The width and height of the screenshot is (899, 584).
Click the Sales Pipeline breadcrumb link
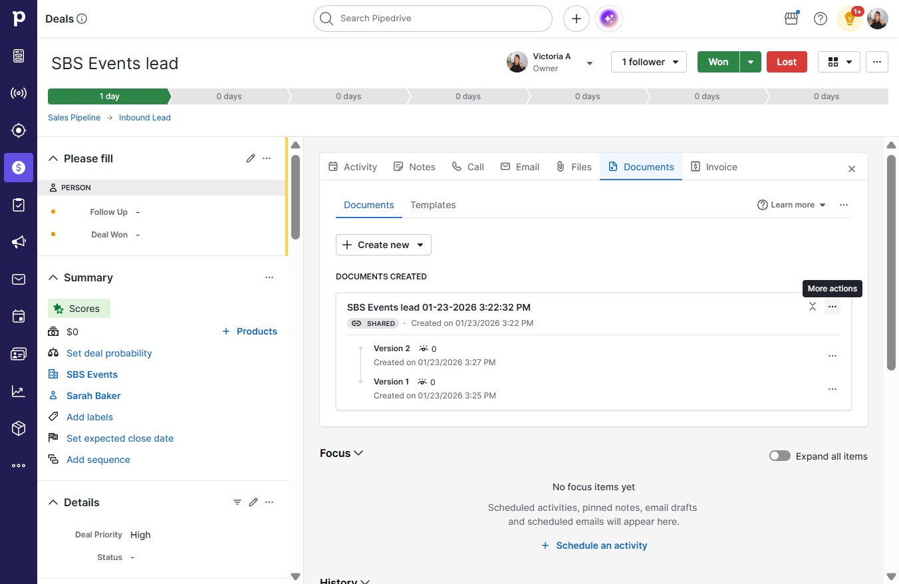74,118
